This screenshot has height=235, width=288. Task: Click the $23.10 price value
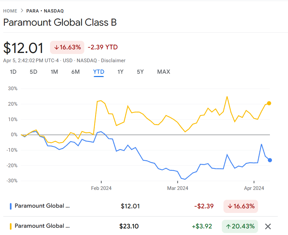129,226
